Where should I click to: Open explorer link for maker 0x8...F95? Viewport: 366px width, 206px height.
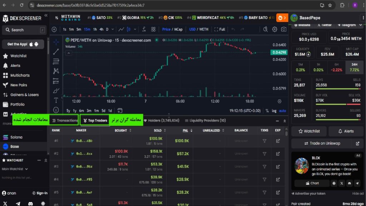(x=278, y=180)
